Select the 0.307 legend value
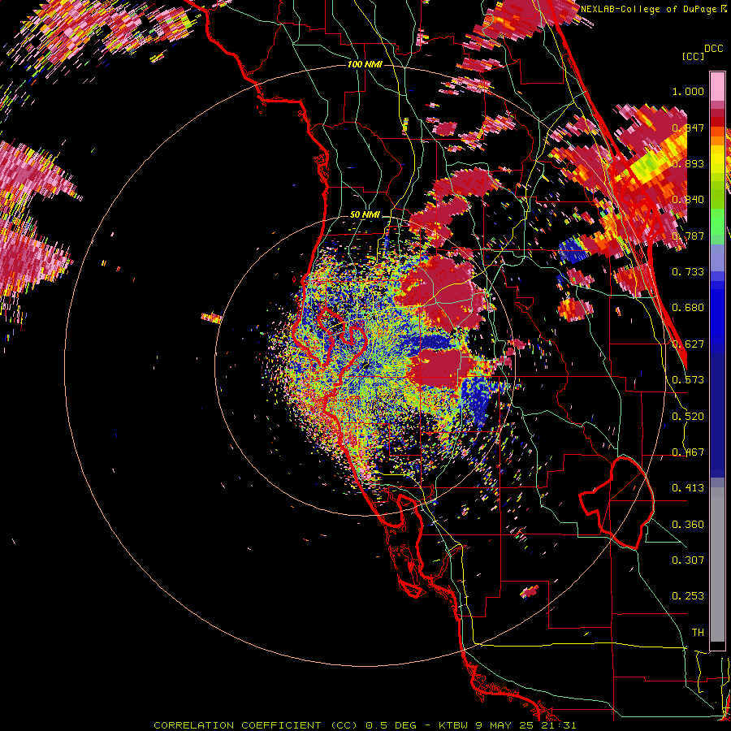 tap(688, 560)
